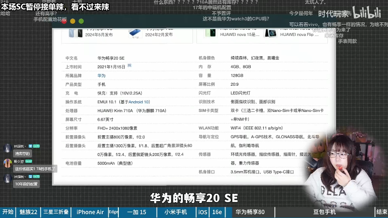Open the 一加 15 chapter tab

point(137,212)
